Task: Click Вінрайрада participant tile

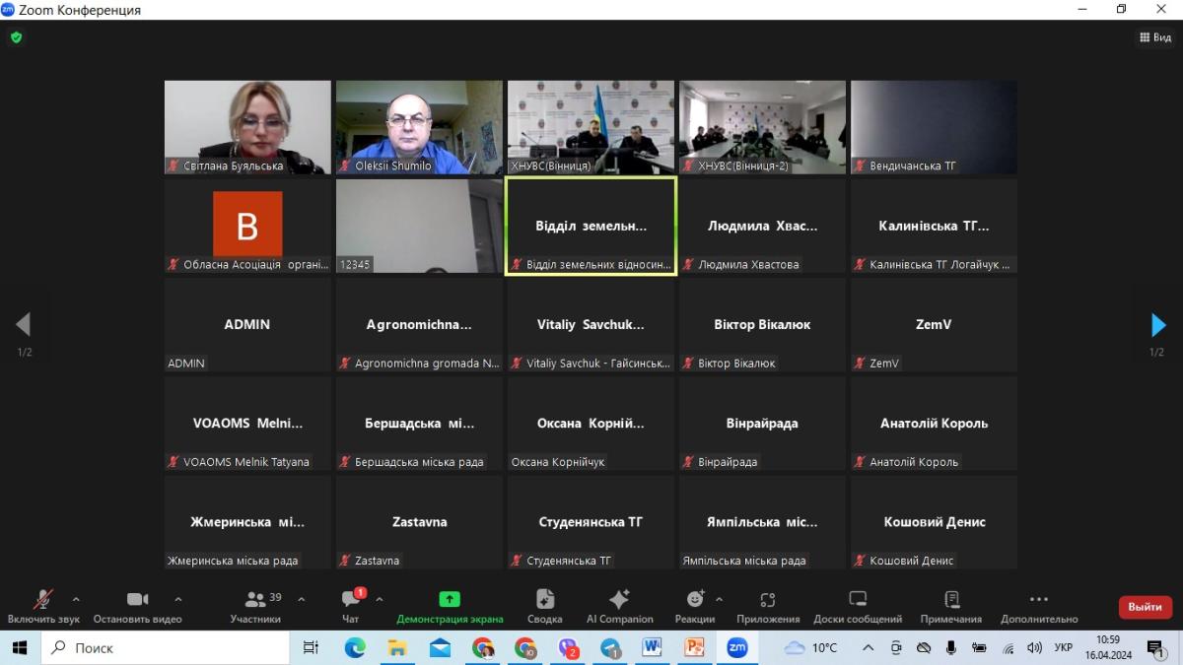Action: 762,423
